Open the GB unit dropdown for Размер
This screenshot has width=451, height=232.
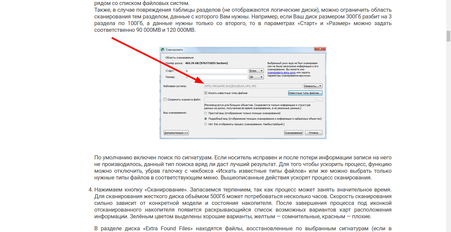256,77
